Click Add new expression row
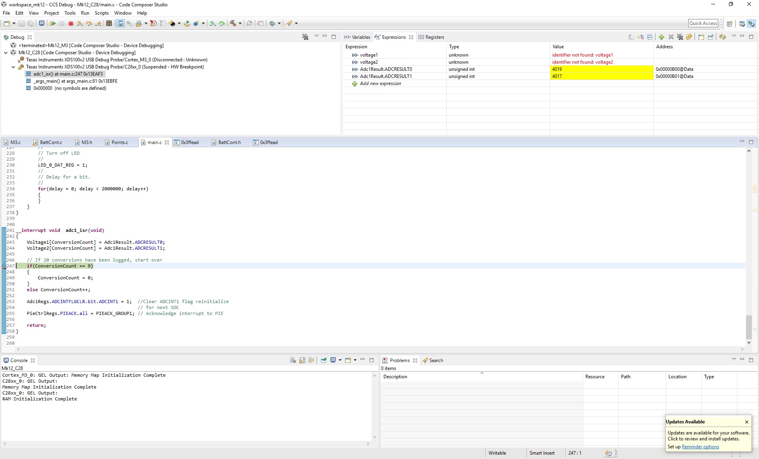Viewport: 759px width, 459px height. pos(380,83)
